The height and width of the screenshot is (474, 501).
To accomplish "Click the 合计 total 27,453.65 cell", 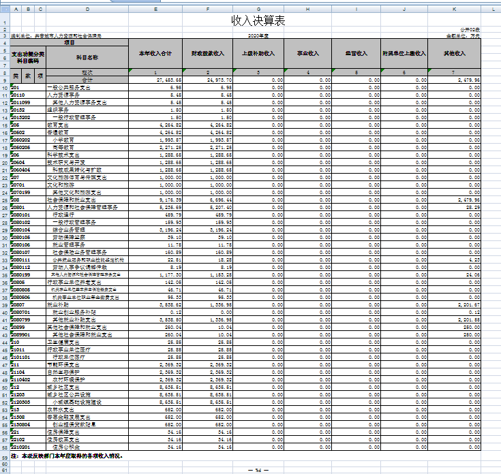I will [x=155, y=80].
